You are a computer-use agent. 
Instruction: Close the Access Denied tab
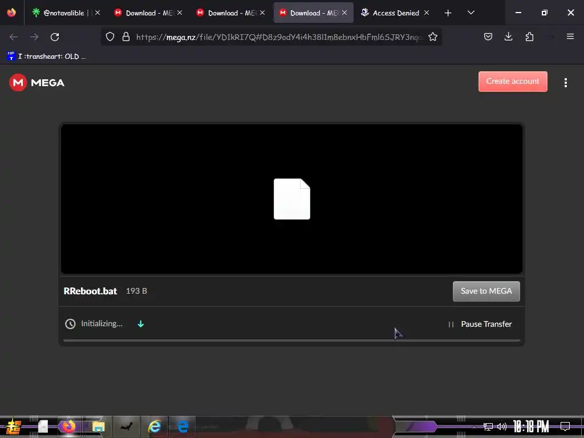click(x=427, y=13)
